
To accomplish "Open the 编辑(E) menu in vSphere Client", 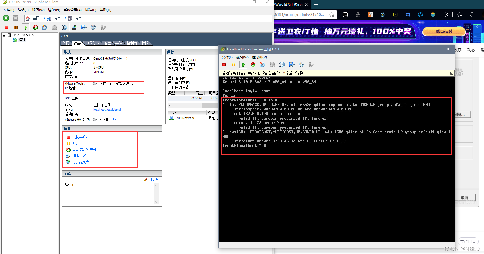I will (x=23, y=10).
